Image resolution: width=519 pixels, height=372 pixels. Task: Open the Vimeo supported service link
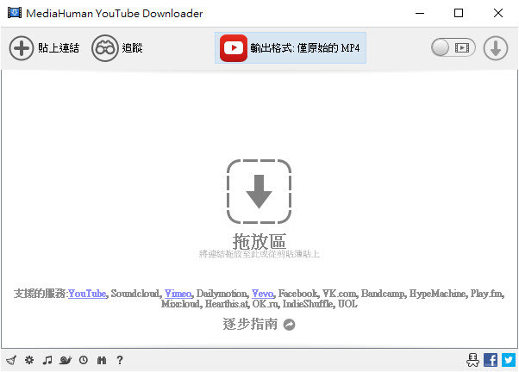coord(178,294)
